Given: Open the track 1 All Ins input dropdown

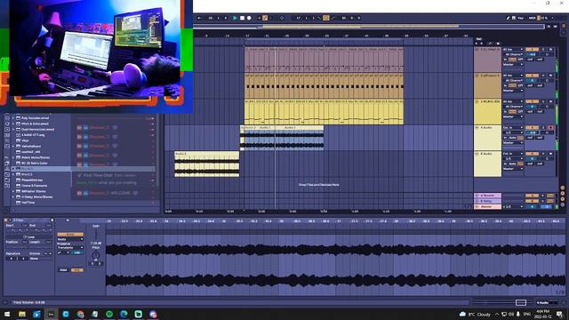Looking at the screenshot, I should tap(513, 50).
